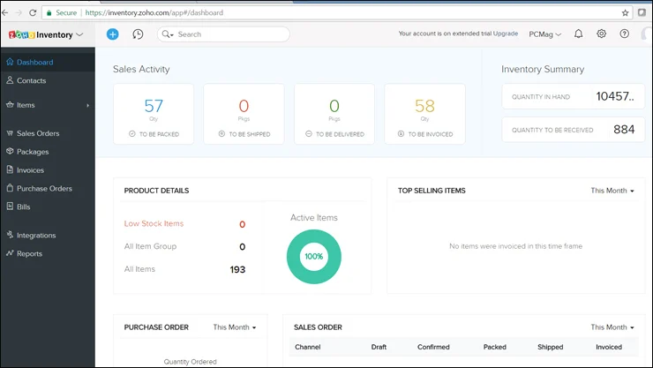
Task: Open the Zoho Inventory app switcher chevron
Action: tap(79, 34)
